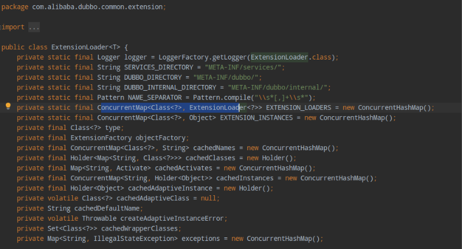Click ExtensionLoader<T> class name in declaration
This screenshot has height=249, width=462.
pyautogui.click(x=85, y=47)
